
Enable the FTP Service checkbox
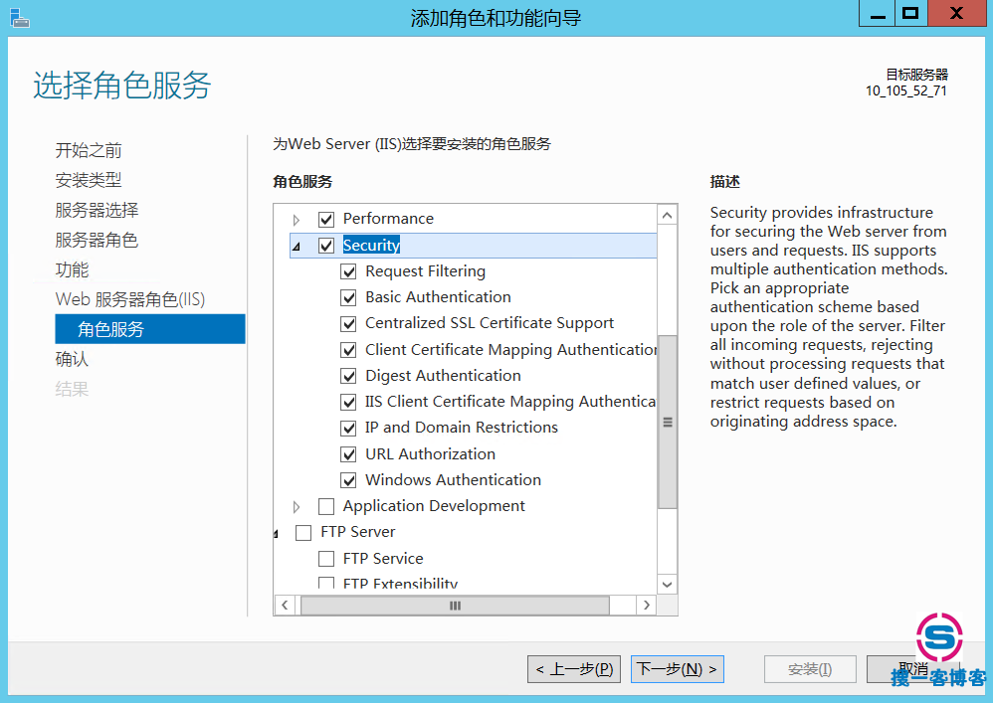tap(325, 559)
